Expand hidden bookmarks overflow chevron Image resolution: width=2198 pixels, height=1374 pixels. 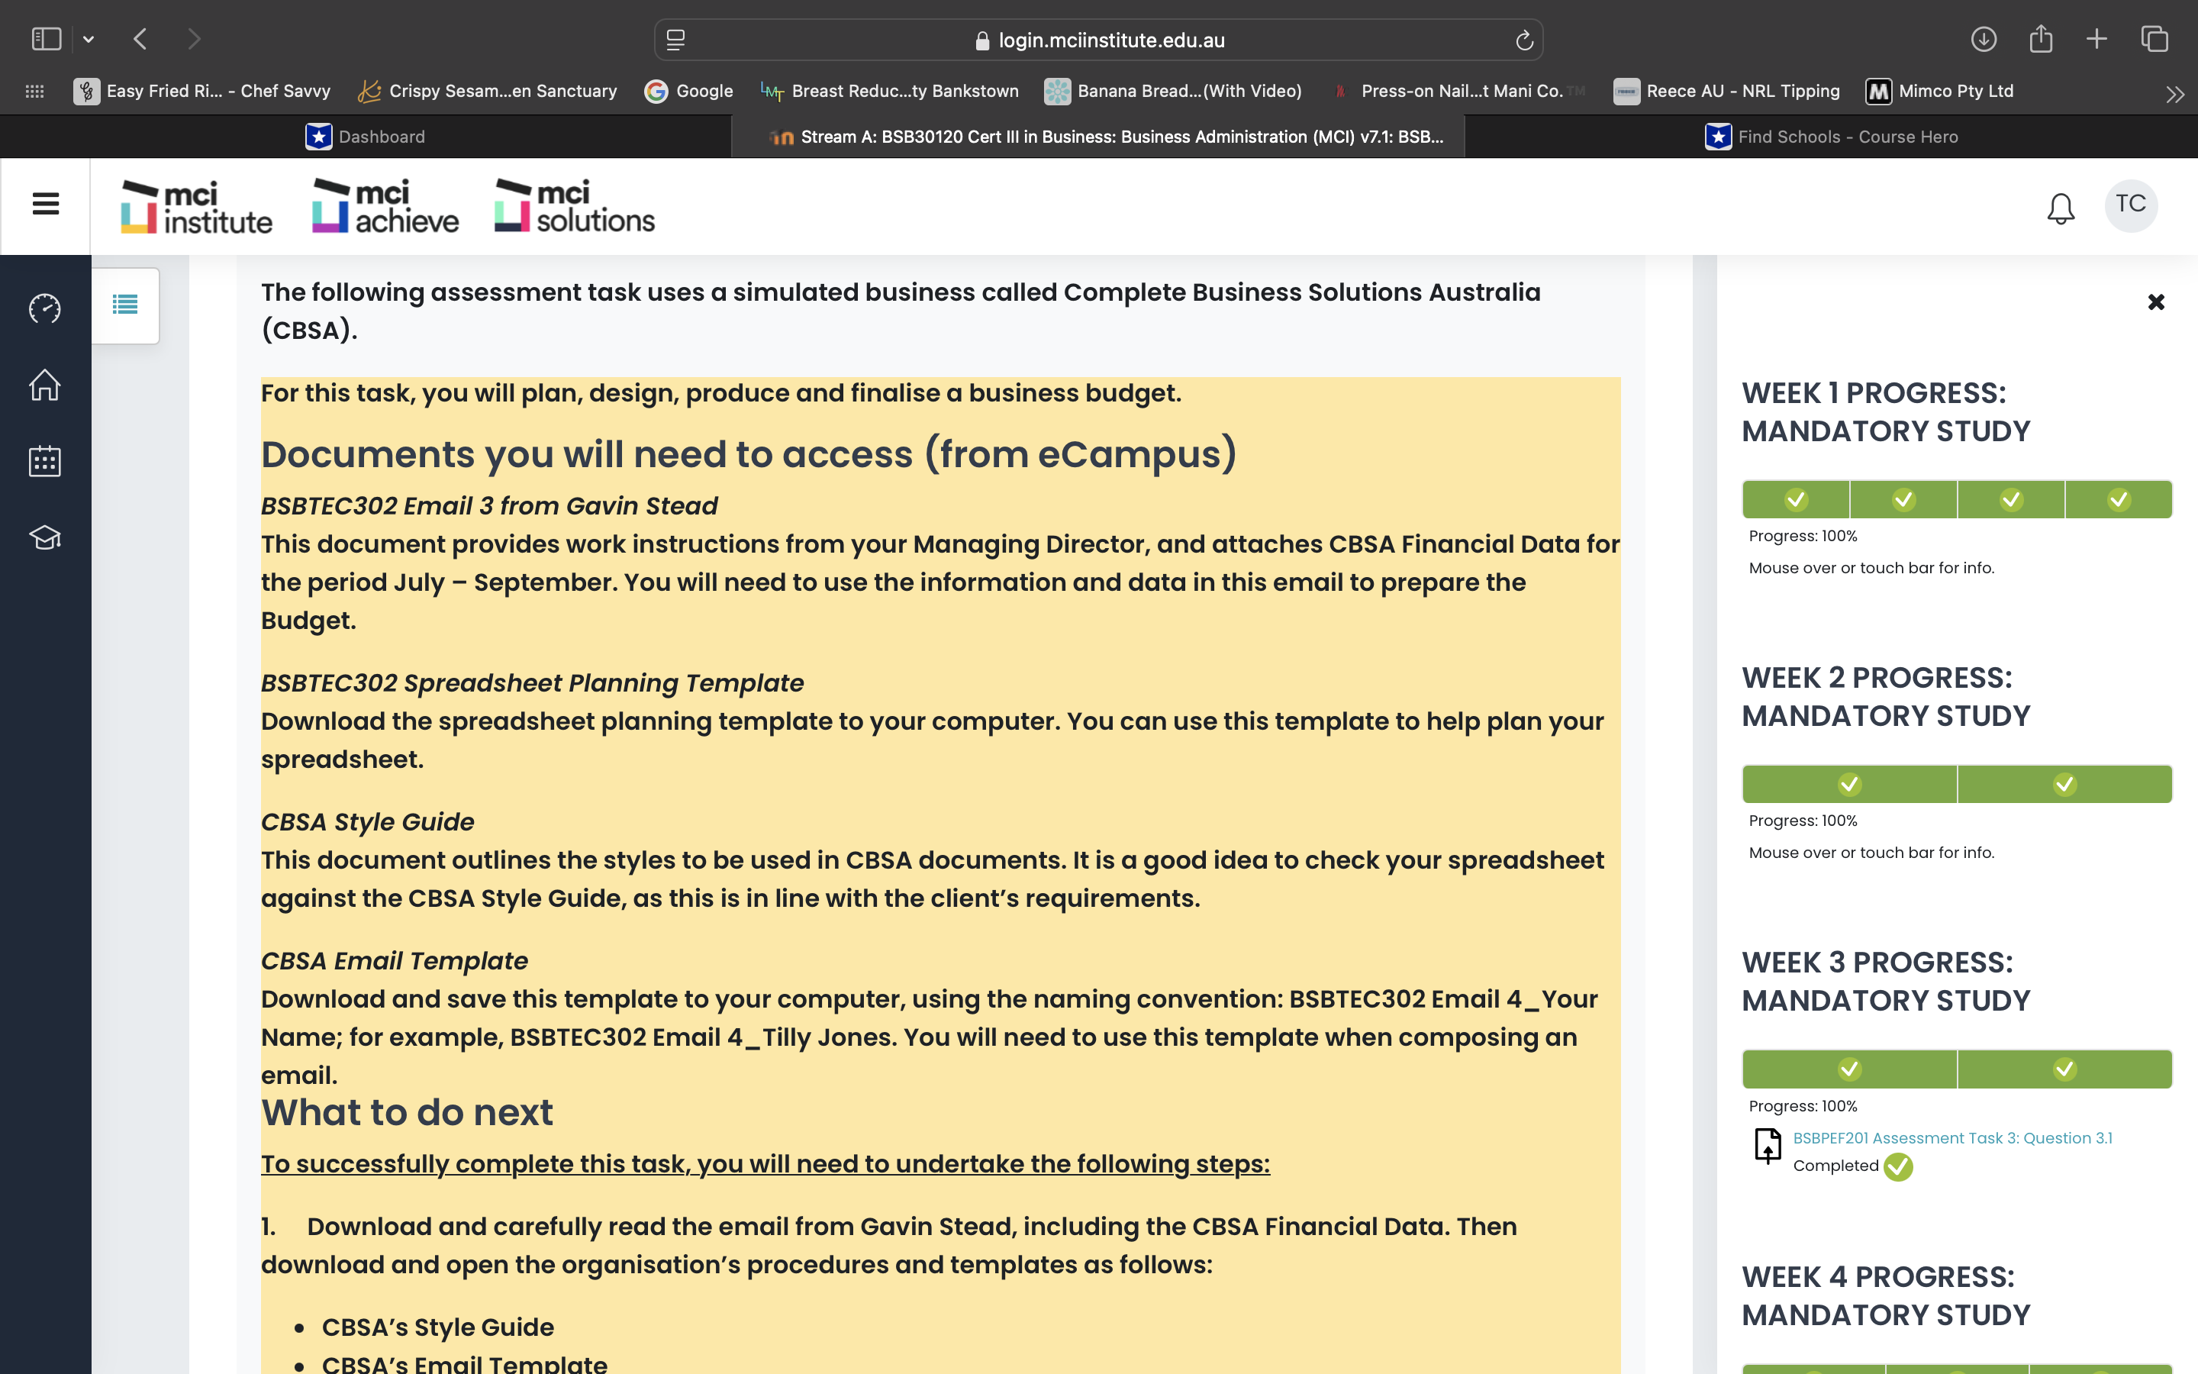(x=2174, y=94)
